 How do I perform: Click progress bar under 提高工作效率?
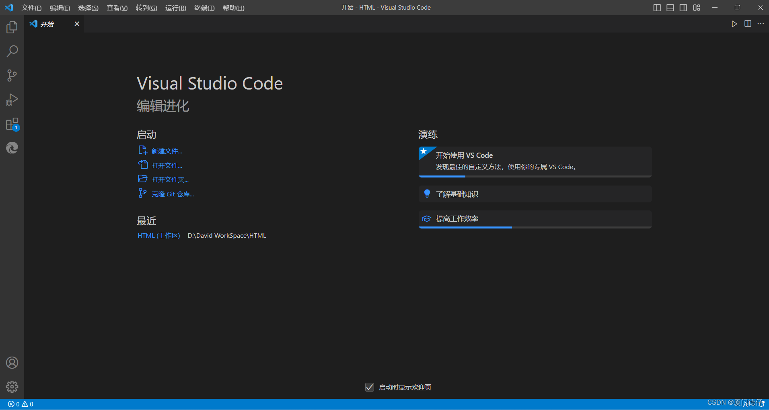click(535, 227)
